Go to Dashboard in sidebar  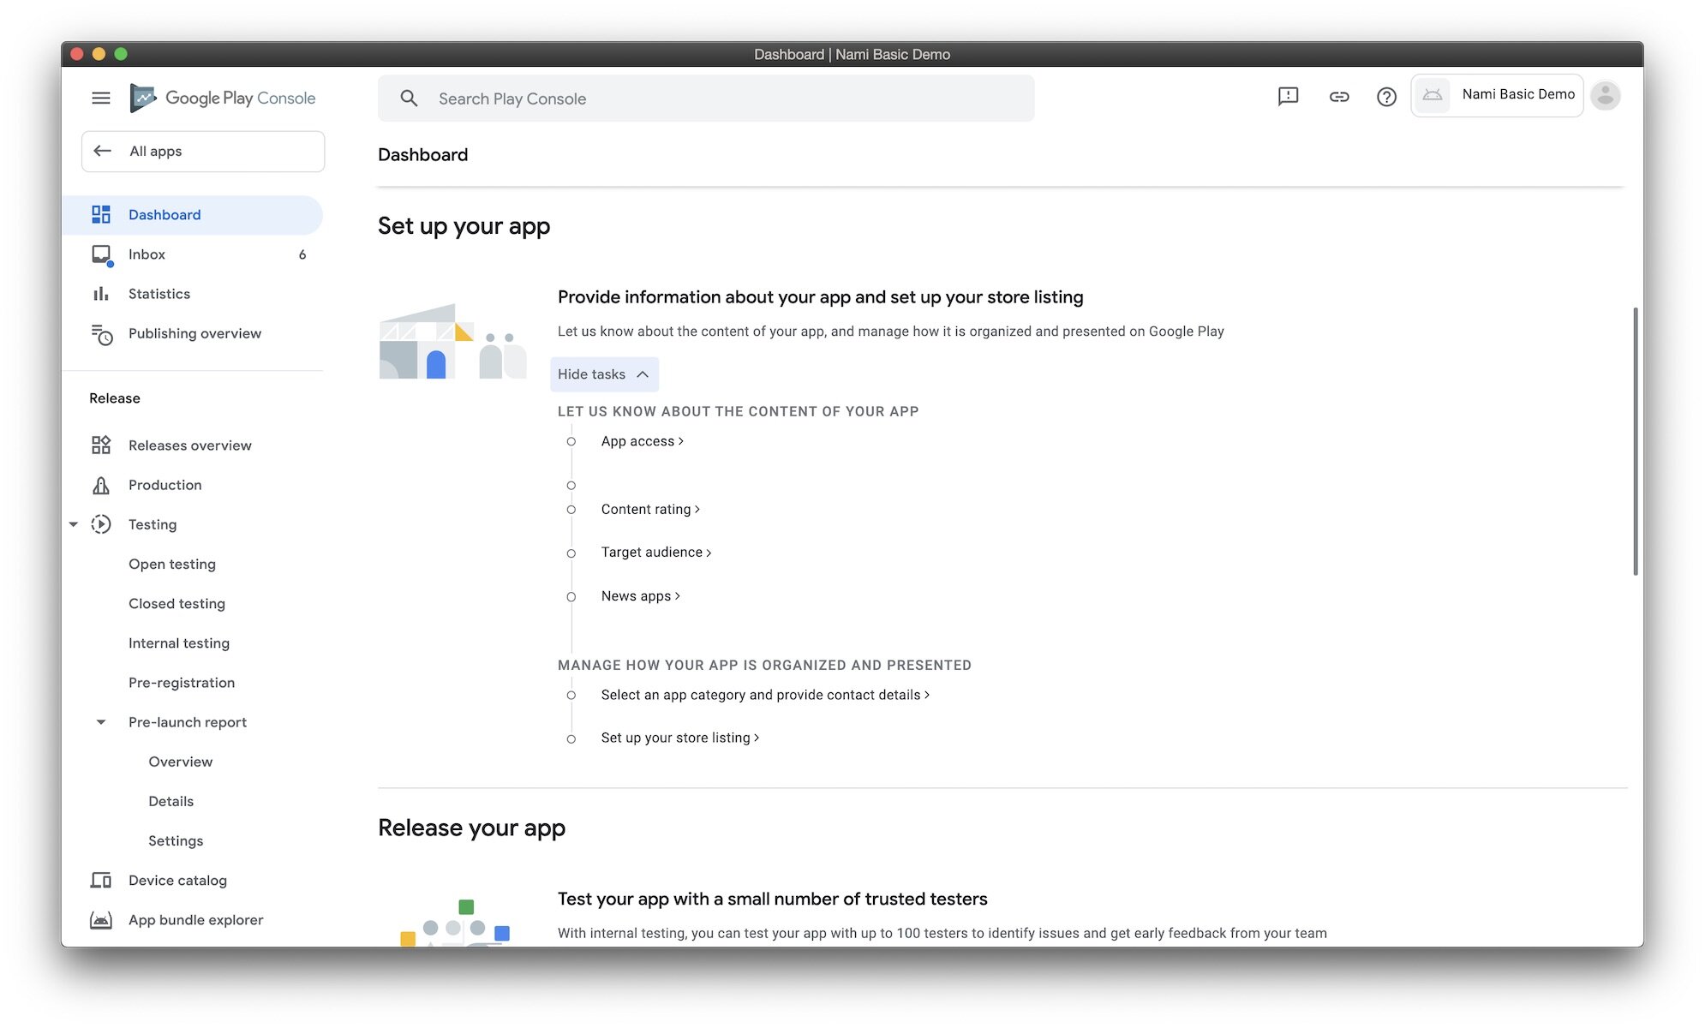point(192,215)
